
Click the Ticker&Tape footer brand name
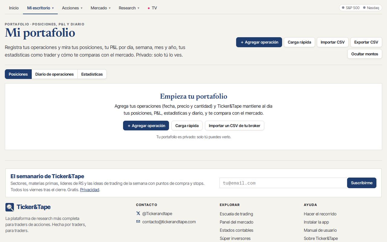click(34, 207)
